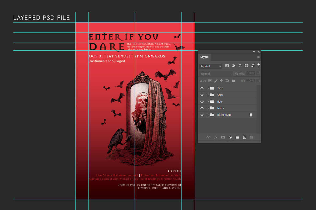
Task: Switch to the Layers tab
Action: pos(204,57)
